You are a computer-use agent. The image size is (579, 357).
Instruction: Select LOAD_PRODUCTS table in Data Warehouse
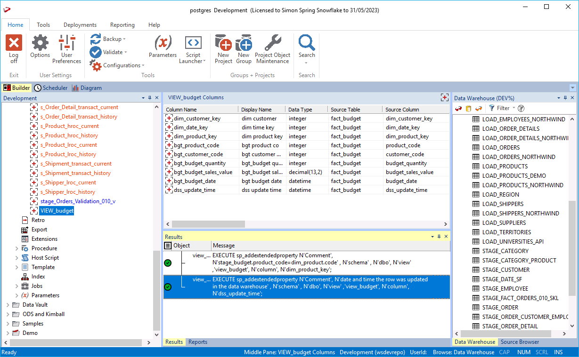(505, 166)
